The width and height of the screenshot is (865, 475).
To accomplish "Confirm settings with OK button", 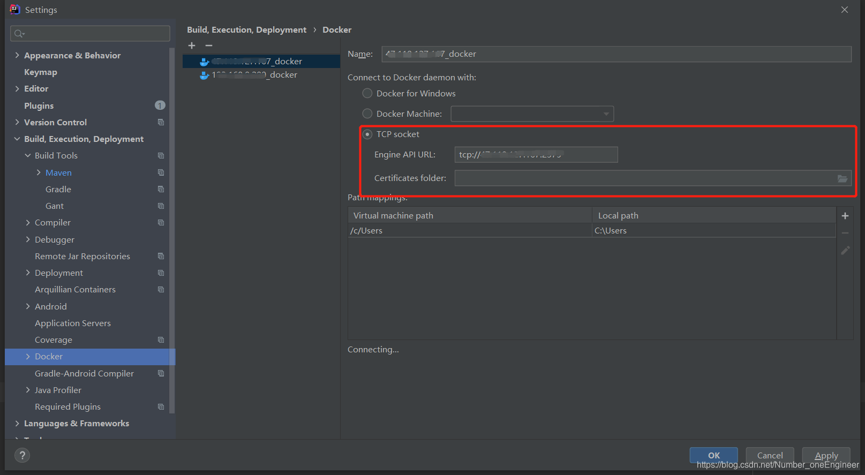I will [713, 455].
